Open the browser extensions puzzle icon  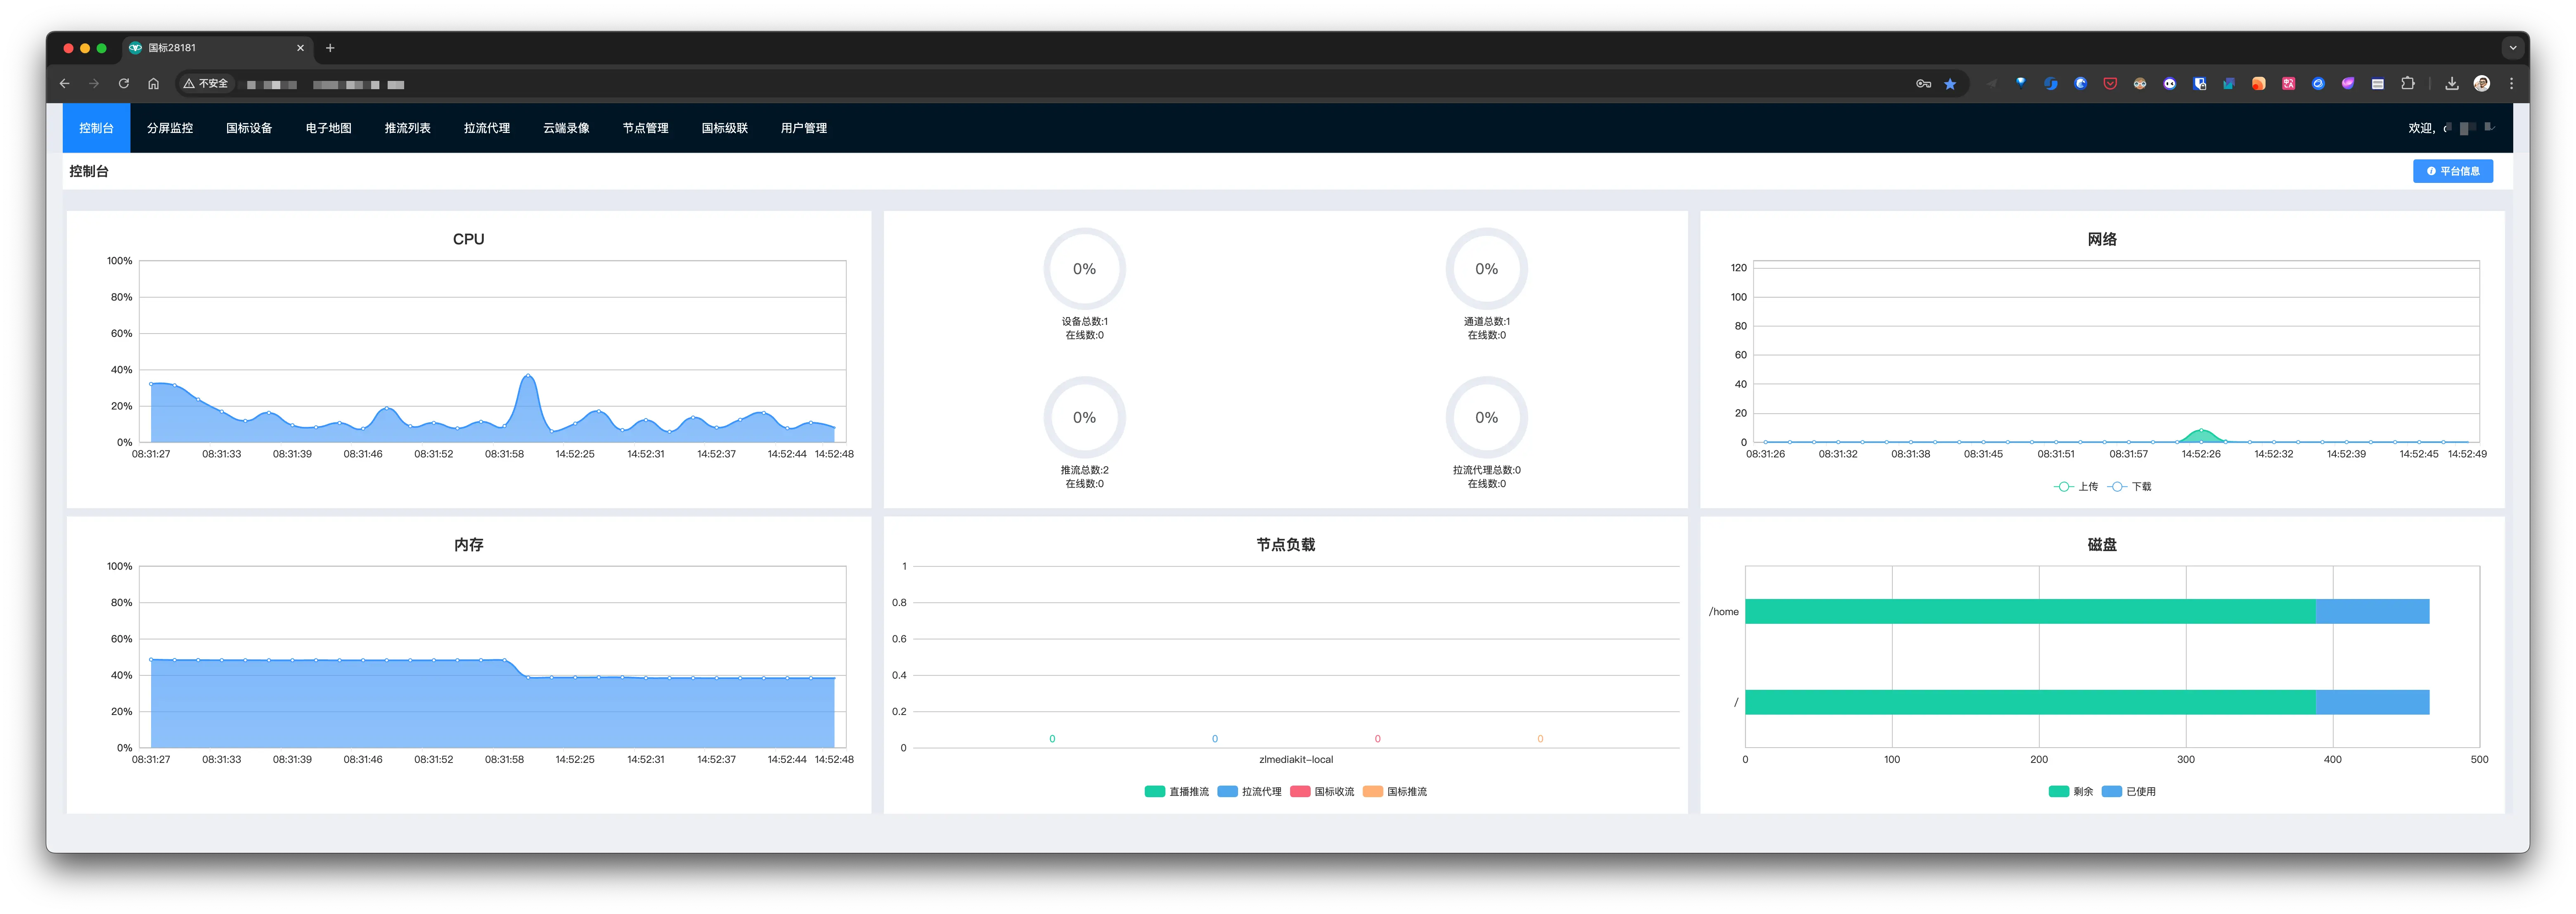click(2407, 84)
